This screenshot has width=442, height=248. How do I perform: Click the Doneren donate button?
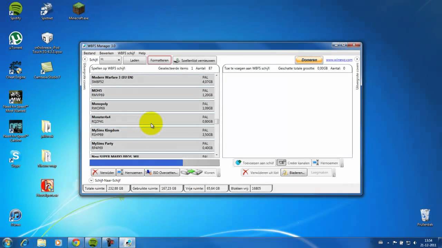[309, 60]
